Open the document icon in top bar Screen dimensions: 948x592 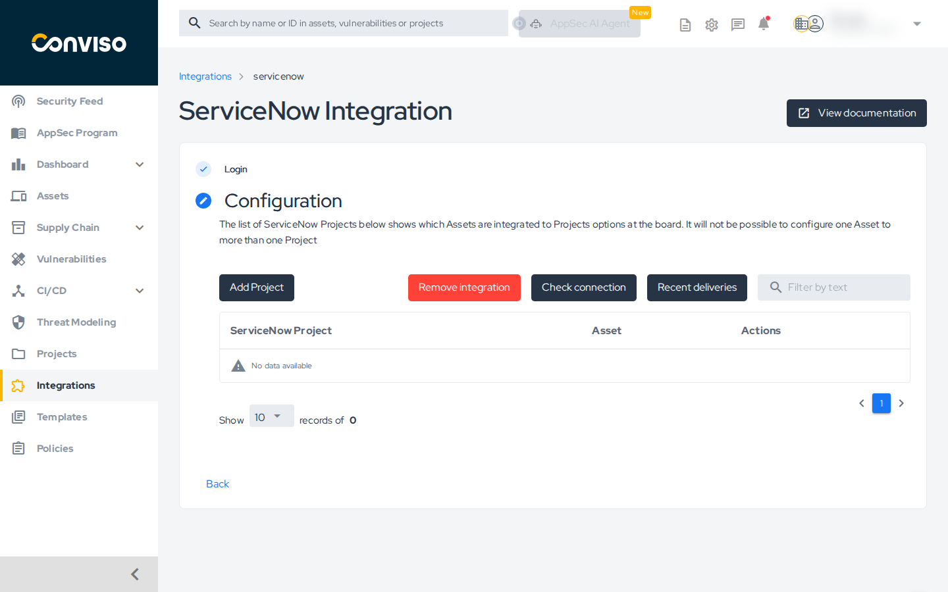685,25
